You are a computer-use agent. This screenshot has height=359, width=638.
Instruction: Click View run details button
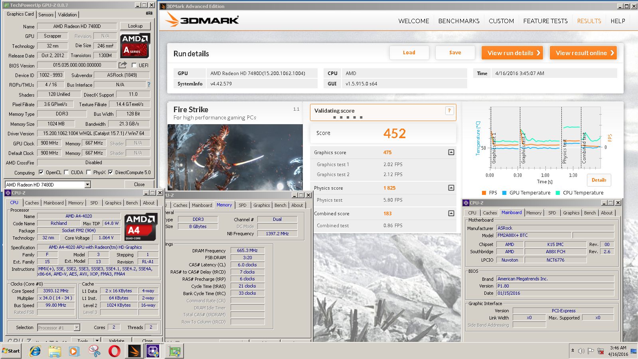pos(512,53)
